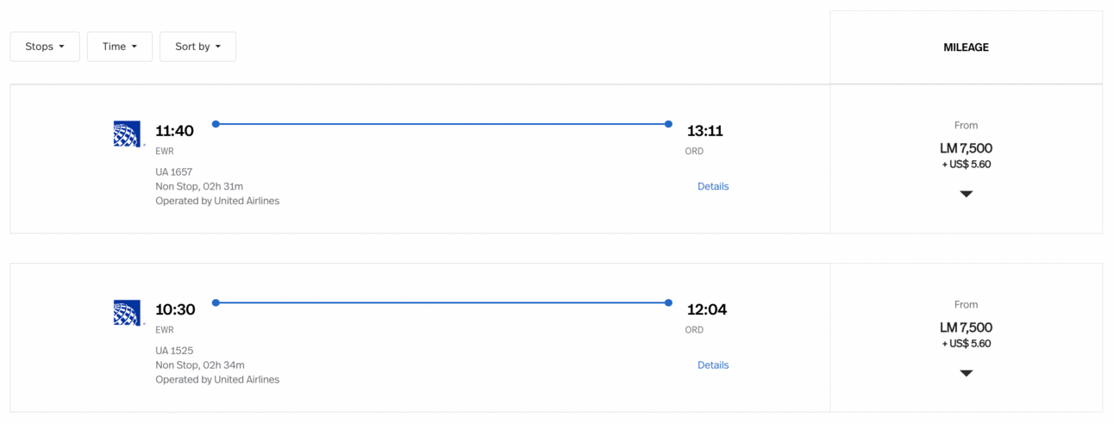
Task: Click arrival dot on 12:04 flight route line
Action: 668,302
